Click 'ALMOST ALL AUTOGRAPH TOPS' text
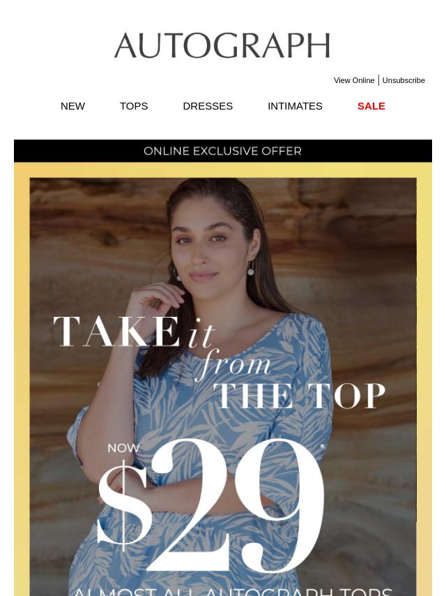Viewport: 446px width, 596px height. [x=232, y=591]
